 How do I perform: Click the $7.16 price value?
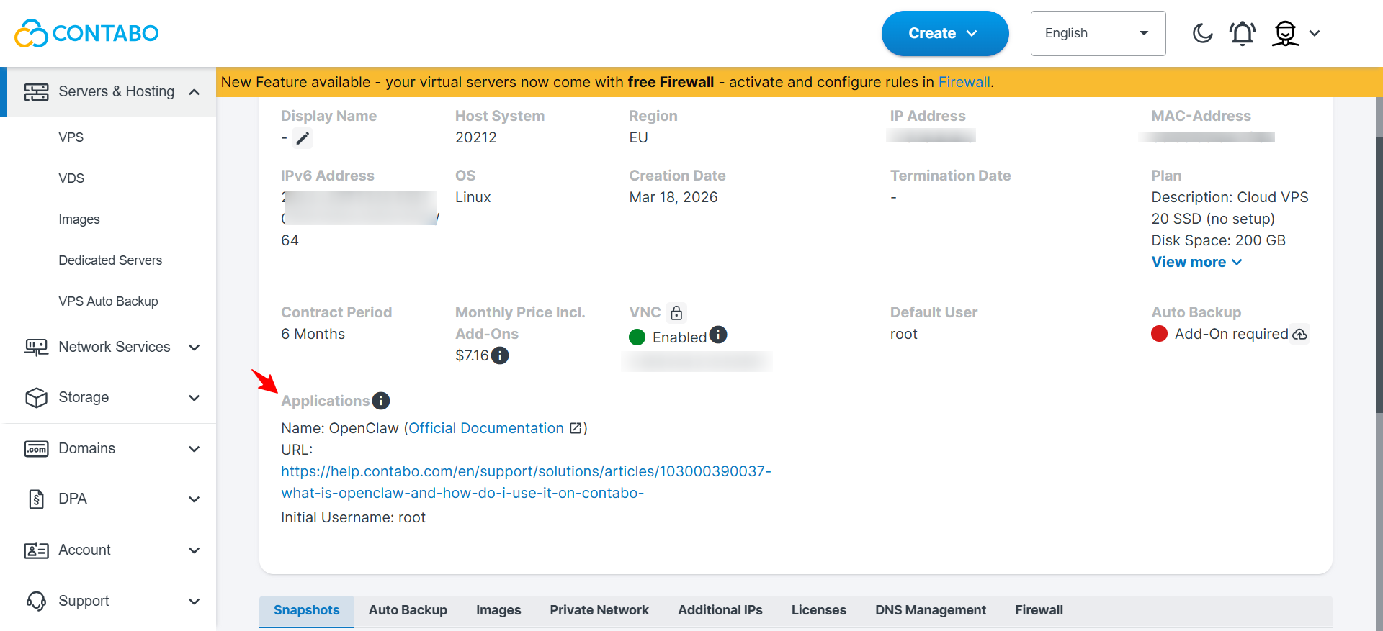(x=472, y=355)
